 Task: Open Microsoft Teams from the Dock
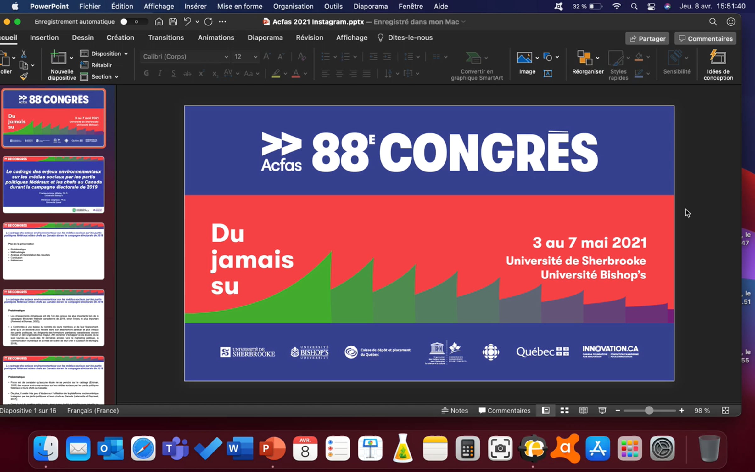(175, 448)
